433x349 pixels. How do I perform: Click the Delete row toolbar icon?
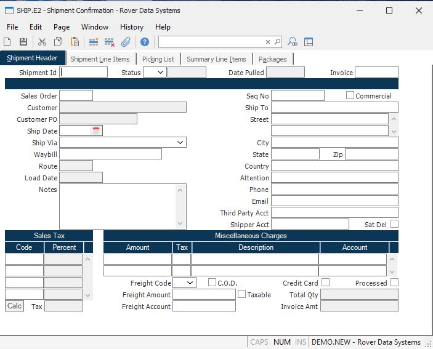pyautogui.click(x=110, y=42)
